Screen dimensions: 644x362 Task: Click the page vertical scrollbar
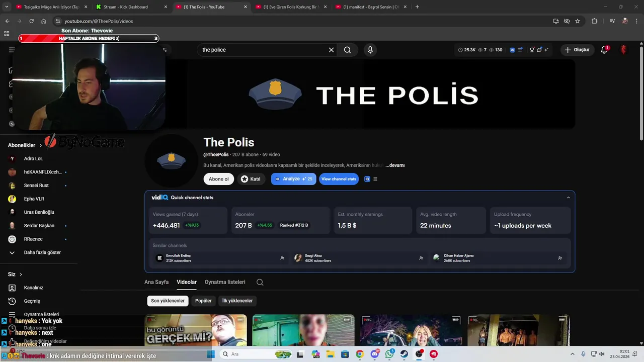click(x=641, y=93)
